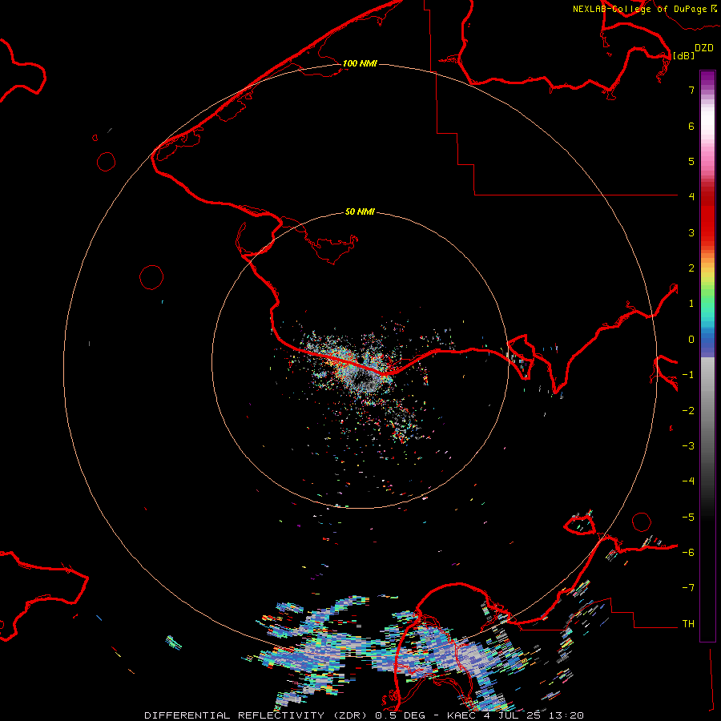Click the 100 NMI range ring label

pyautogui.click(x=360, y=63)
